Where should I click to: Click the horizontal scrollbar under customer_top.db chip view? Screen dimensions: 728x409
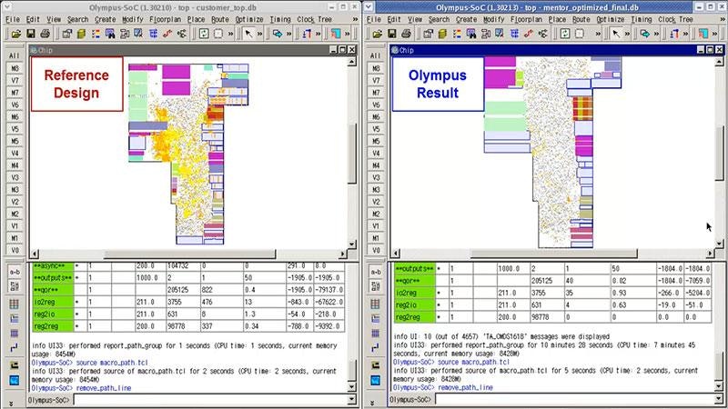tap(188, 254)
